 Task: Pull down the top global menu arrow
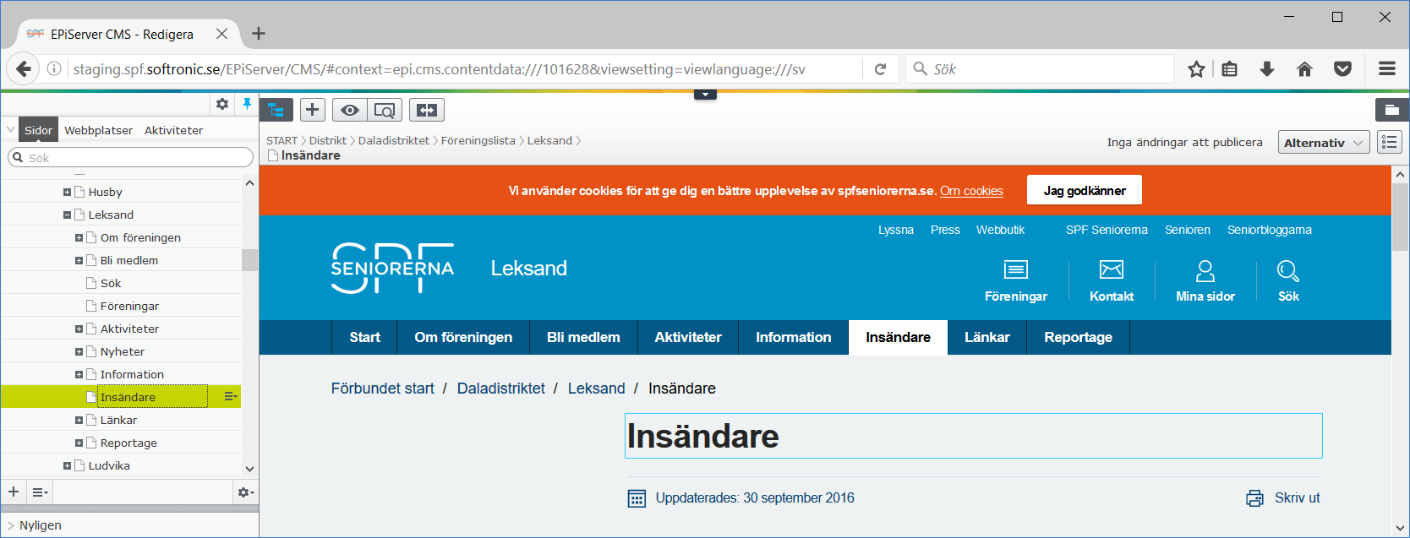(705, 95)
